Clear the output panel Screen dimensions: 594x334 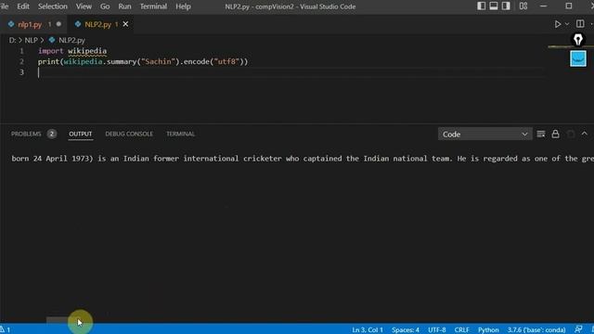pos(541,134)
